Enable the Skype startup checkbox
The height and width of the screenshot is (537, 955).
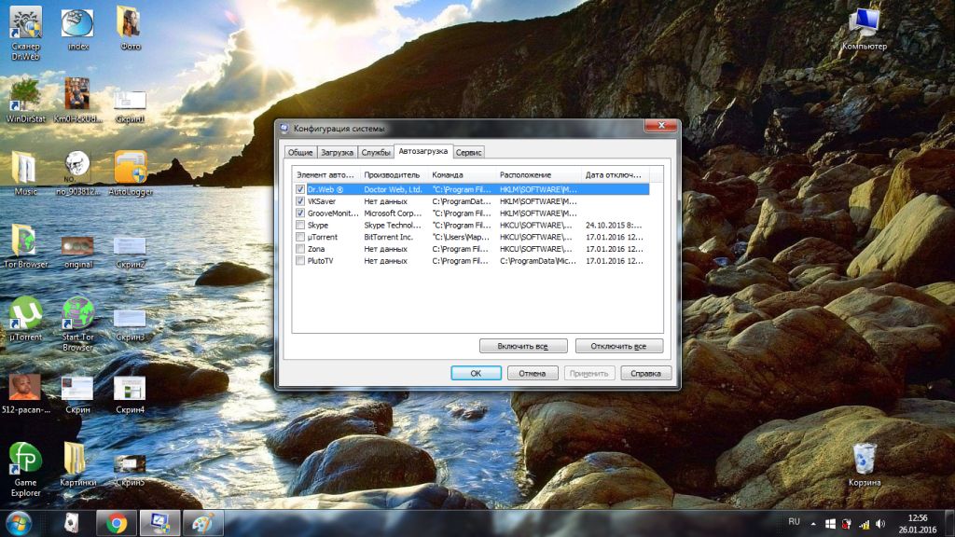(299, 226)
